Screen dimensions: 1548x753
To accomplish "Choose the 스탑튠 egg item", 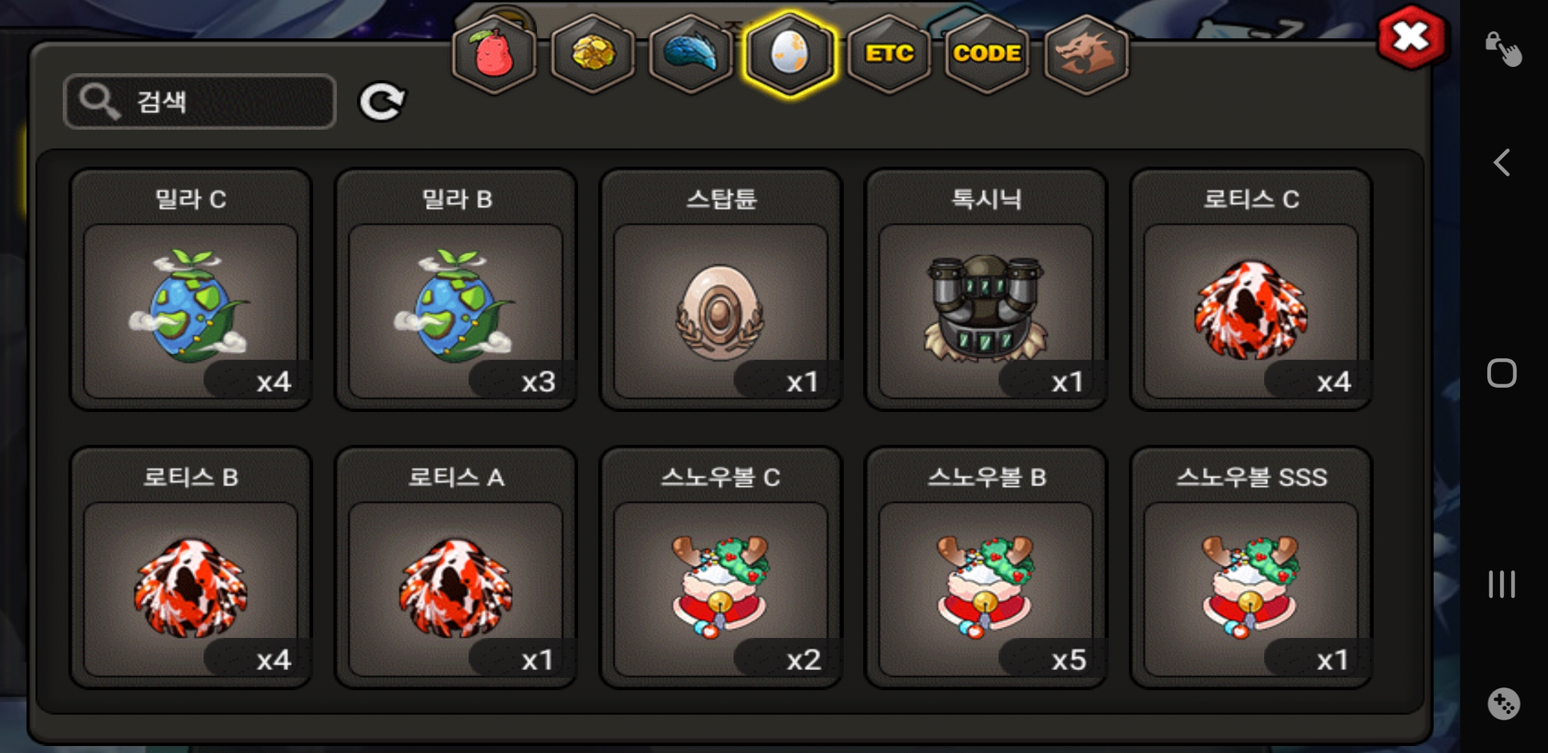I will pos(721,289).
